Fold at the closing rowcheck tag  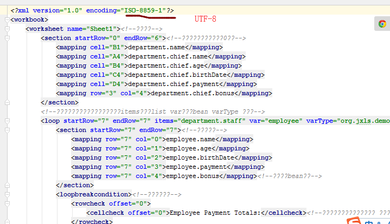7,221
